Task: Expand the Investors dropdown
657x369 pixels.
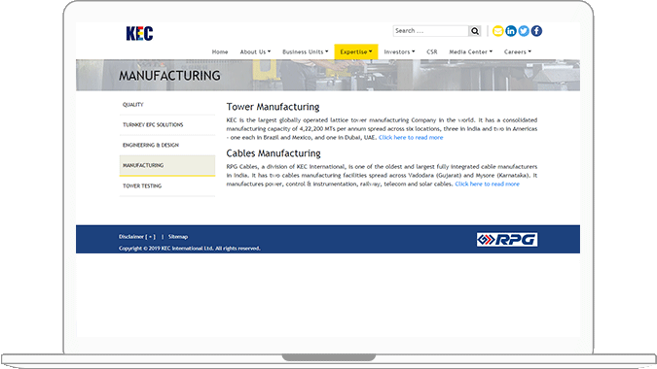Action: 399,51
